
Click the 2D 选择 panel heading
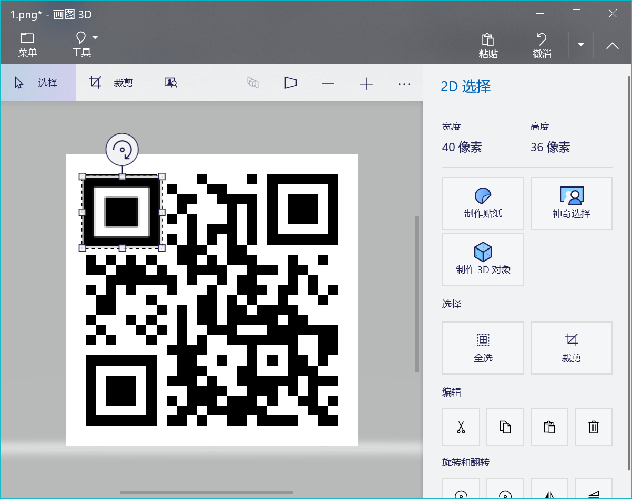click(466, 87)
